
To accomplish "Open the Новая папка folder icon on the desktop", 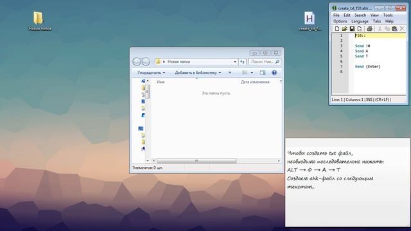I will [38, 18].
